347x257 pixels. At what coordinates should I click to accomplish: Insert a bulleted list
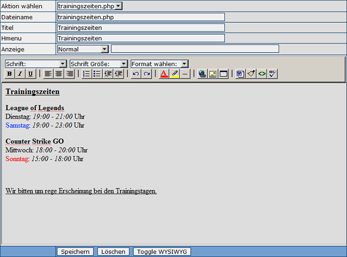(97, 74)
